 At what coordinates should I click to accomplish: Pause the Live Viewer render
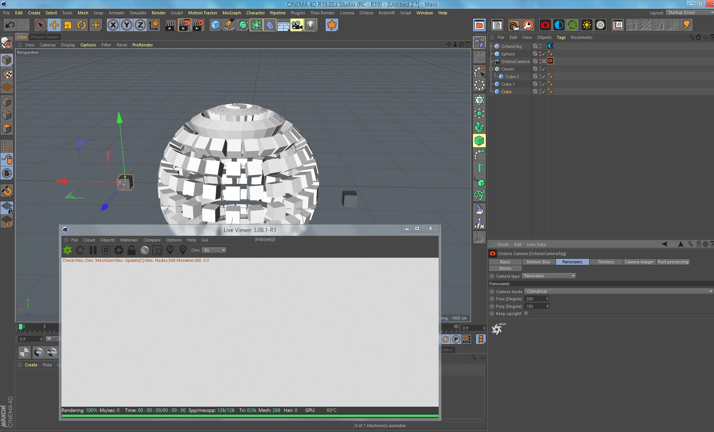click(x=93, y=250)
